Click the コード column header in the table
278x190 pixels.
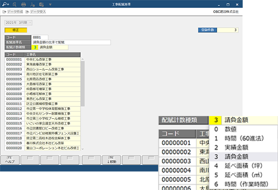point(15,55)
